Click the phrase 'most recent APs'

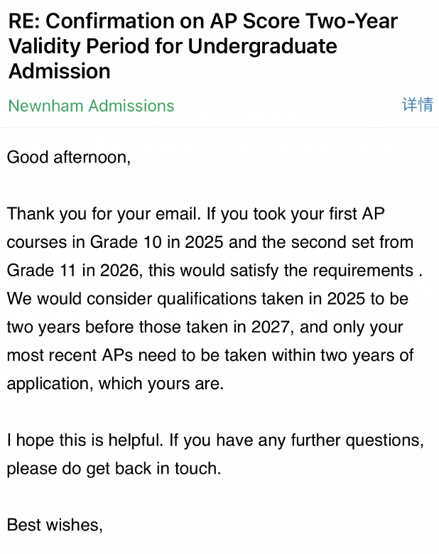tap(70, 355)
